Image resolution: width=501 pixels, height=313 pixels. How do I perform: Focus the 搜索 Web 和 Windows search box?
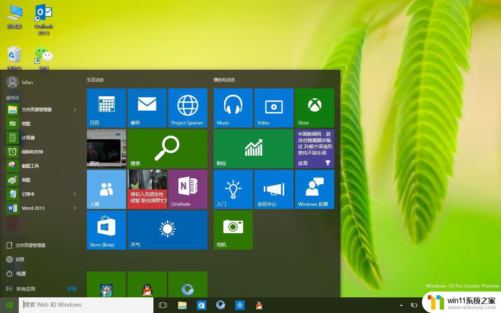tap(86, 305)
